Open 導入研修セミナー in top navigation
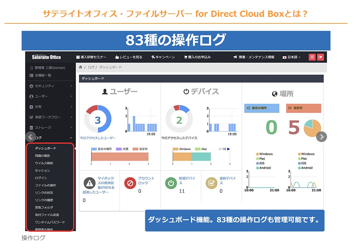The height and width of the screenshot is (248, 360). [91, 57]
